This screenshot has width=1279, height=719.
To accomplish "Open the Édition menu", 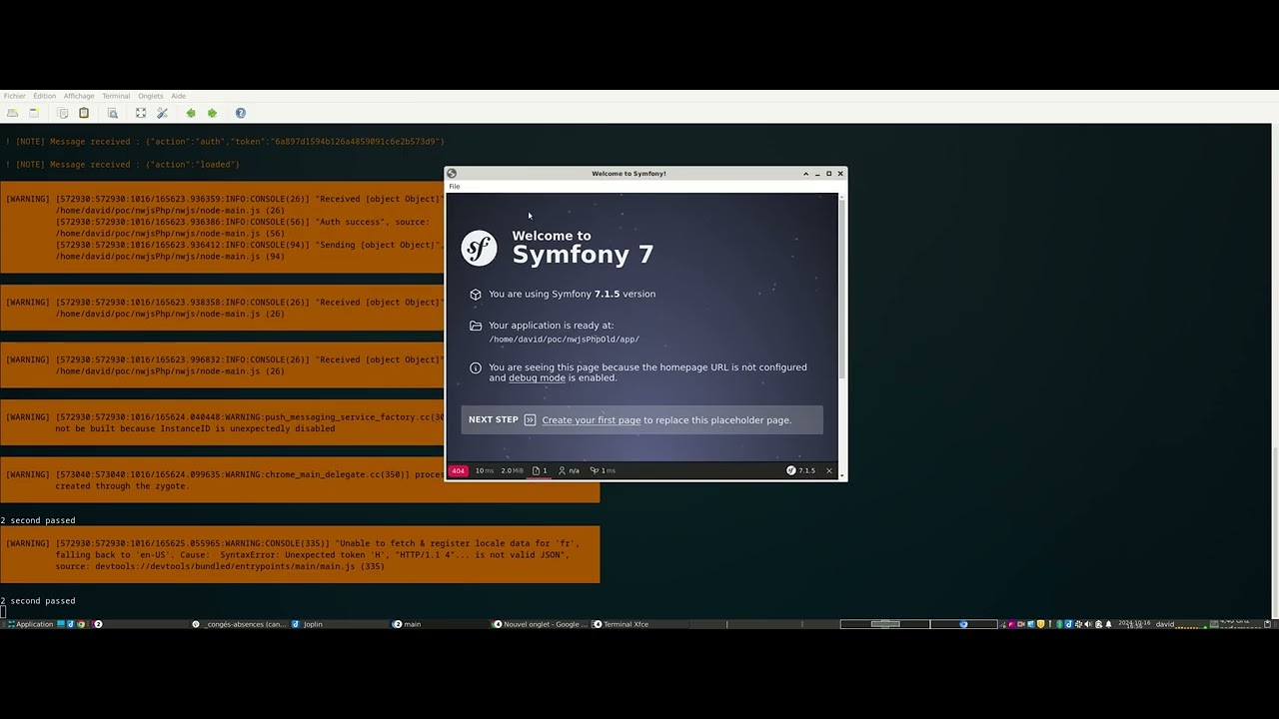I will tap(45, 96).
